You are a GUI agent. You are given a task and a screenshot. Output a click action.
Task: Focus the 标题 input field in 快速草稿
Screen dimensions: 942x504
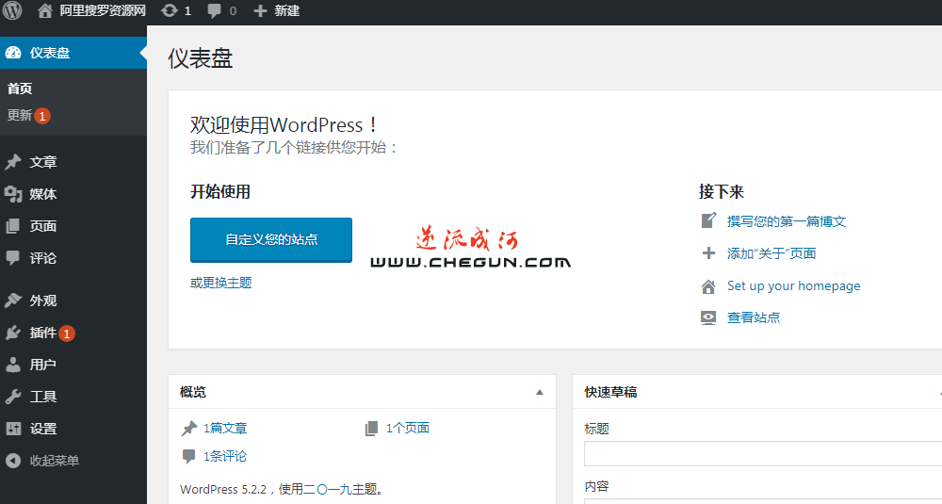click(763, 453)
